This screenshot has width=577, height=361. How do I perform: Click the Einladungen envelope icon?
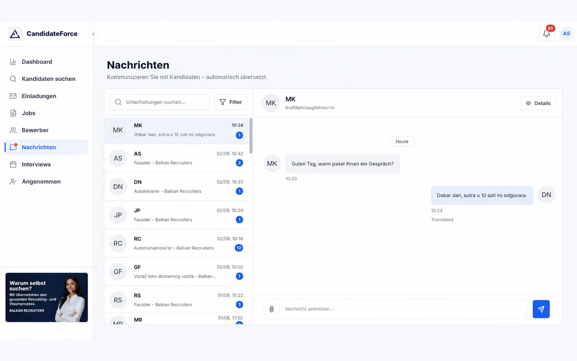(x=13, y=96)
